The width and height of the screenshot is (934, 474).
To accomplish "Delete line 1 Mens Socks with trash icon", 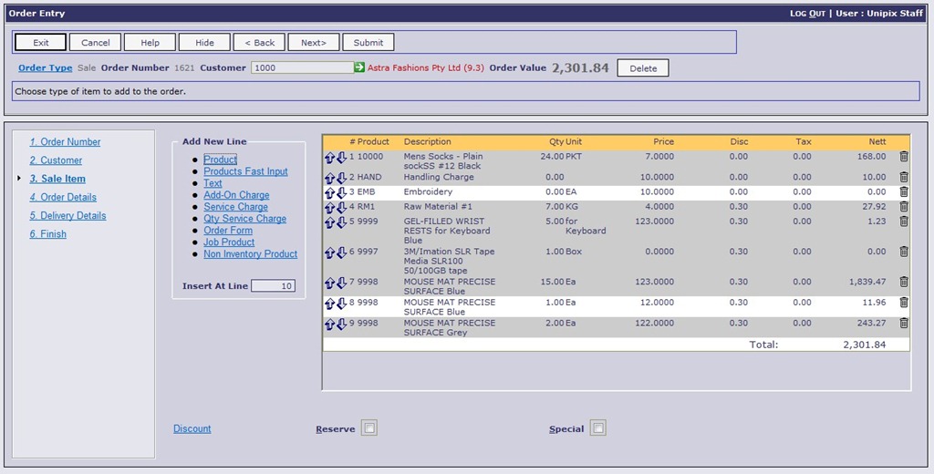I will tap(904, 157).
